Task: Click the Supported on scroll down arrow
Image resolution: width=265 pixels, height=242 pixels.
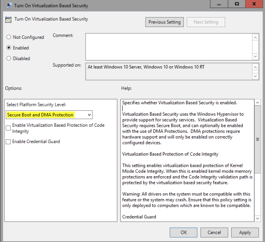Action: pos(255,76)
